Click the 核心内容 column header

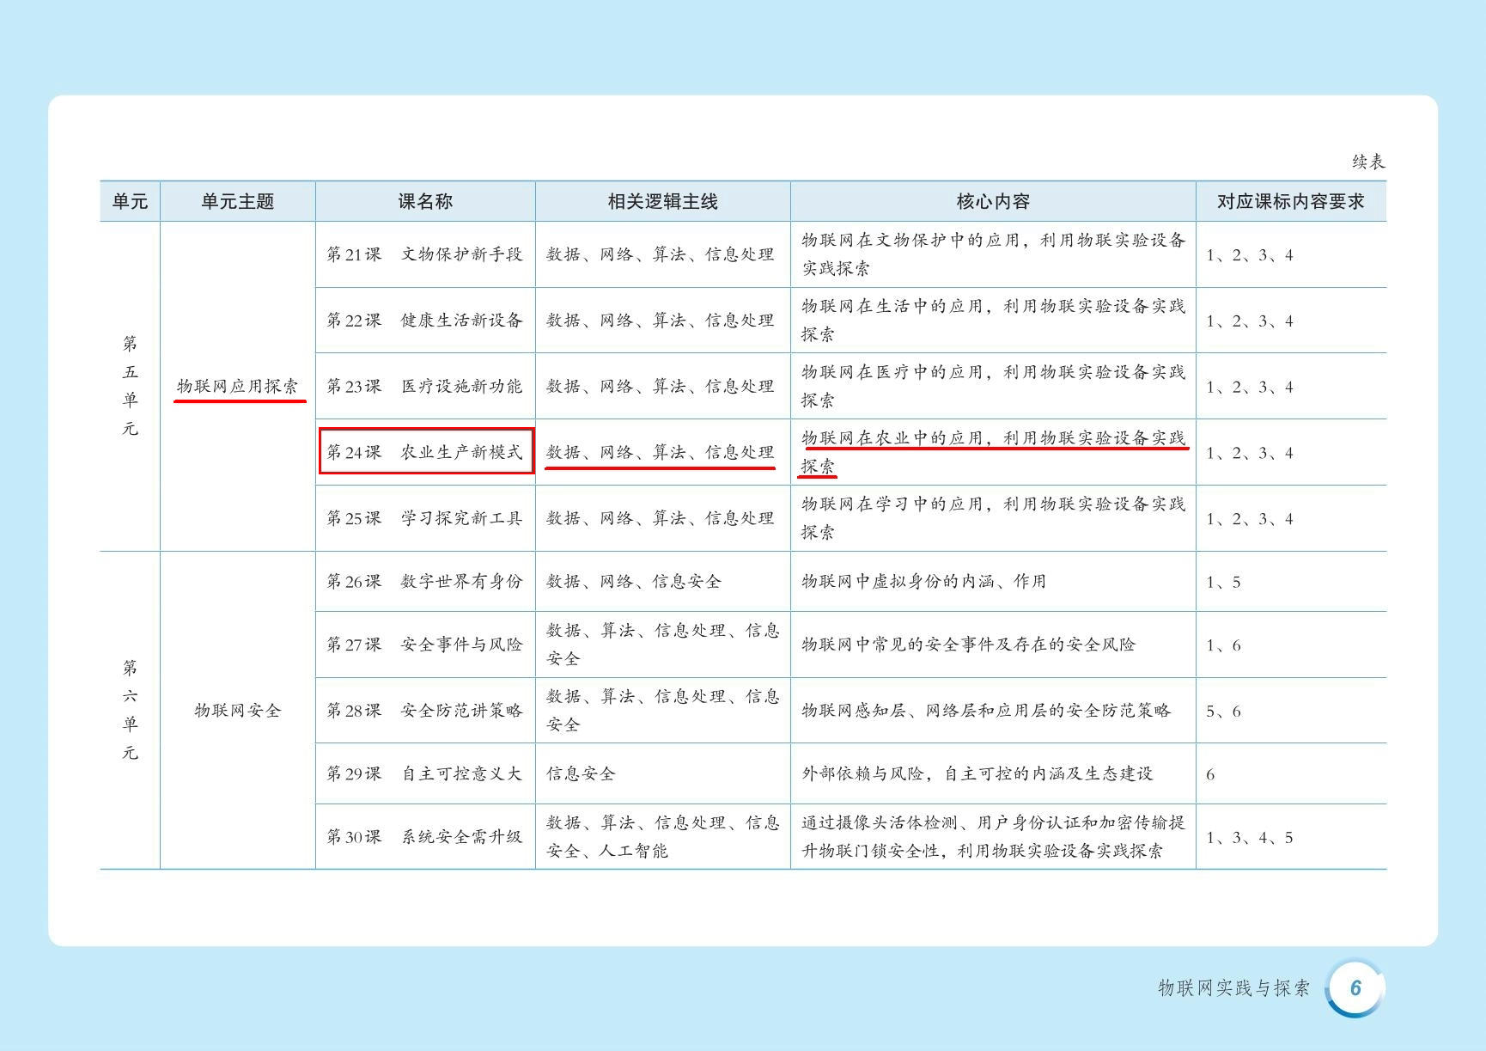993,201
